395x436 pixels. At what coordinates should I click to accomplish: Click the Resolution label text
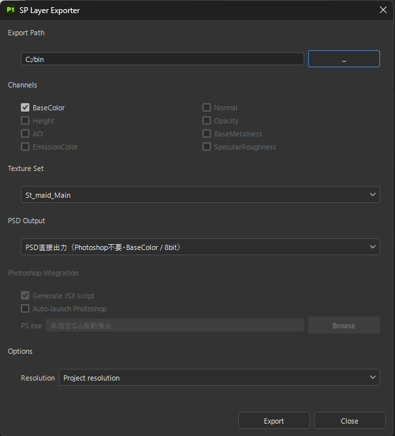pyautogui.click(x=38, y=378)
